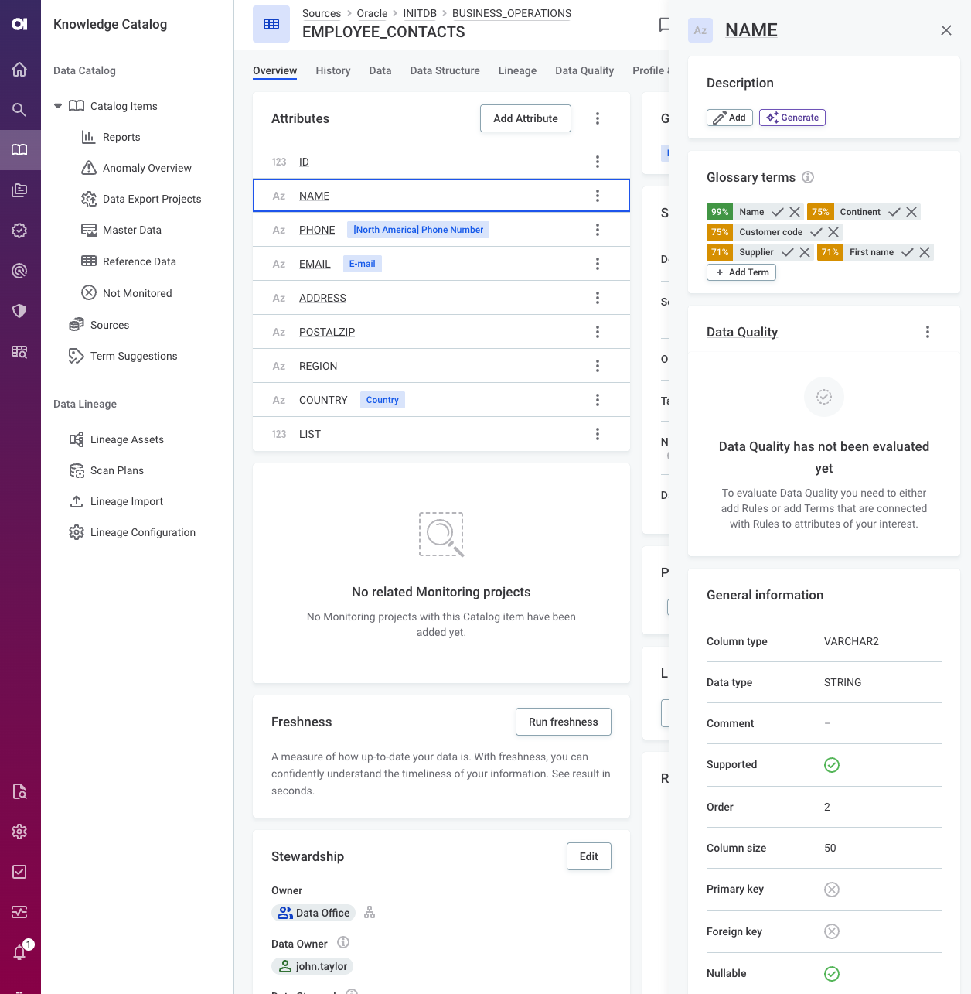Screen dimensions: 971x994
Task: Open the Home page from the sidebar
Action: [x=20, y=69]
